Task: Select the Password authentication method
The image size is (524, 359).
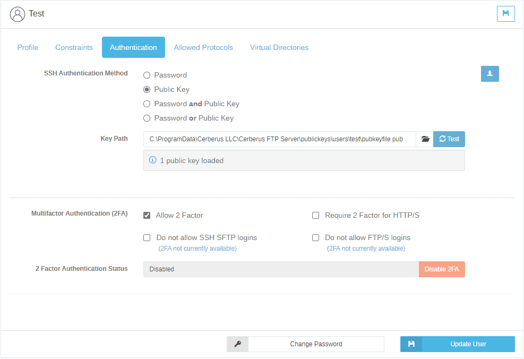Action: [x=147, y=75]
